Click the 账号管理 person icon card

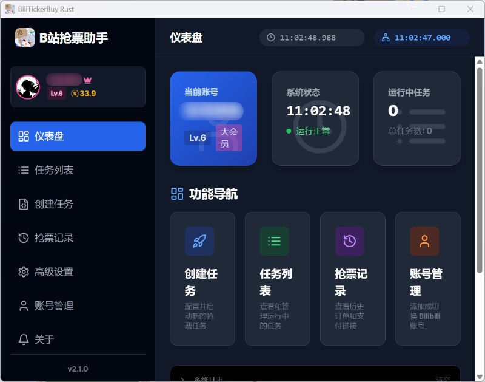[424, 241]
